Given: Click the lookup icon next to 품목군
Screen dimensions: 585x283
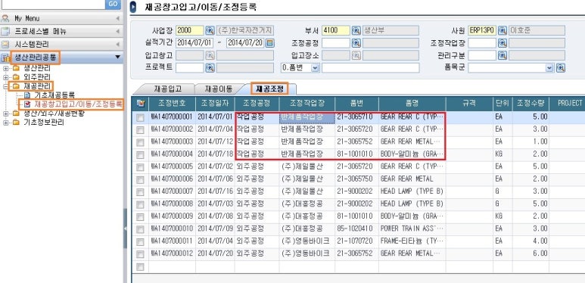Looking at the screenshot, I should [560, 68].
